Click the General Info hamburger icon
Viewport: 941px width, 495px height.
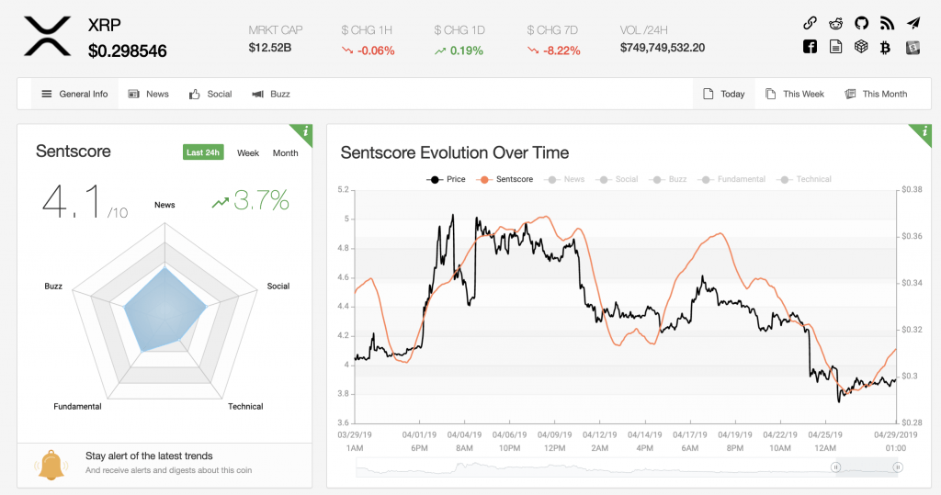(46, 94)
